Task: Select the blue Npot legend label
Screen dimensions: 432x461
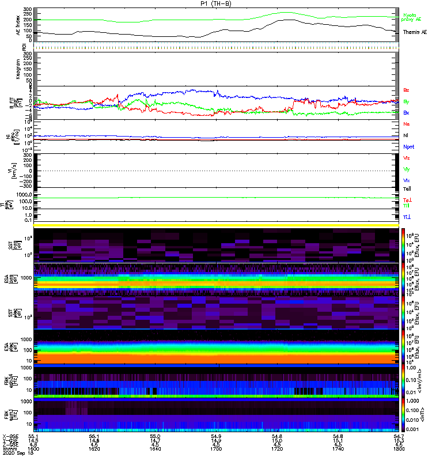Action: pos(408,147)
